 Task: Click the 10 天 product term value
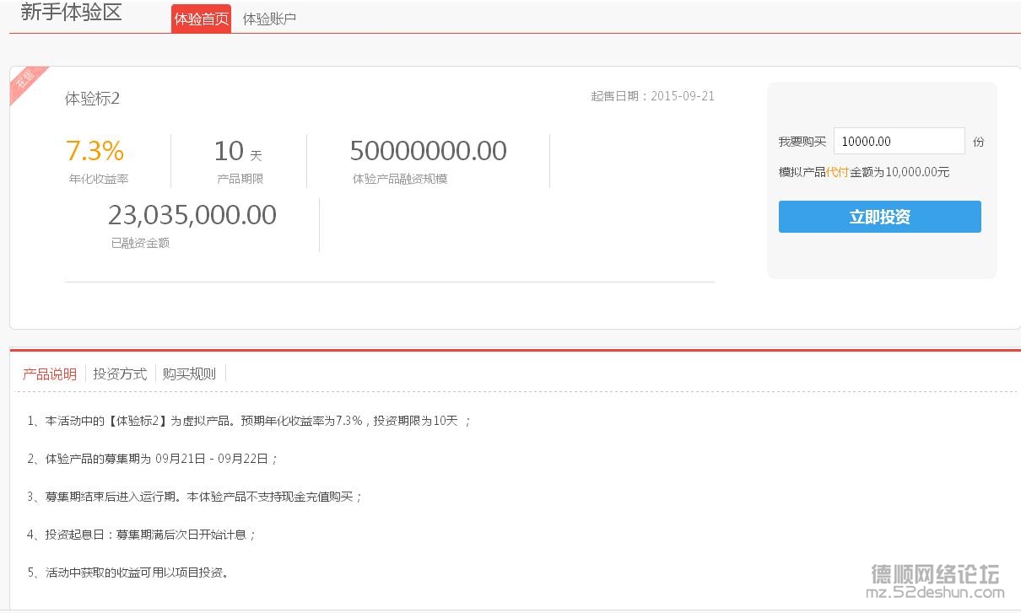(237, 152)
